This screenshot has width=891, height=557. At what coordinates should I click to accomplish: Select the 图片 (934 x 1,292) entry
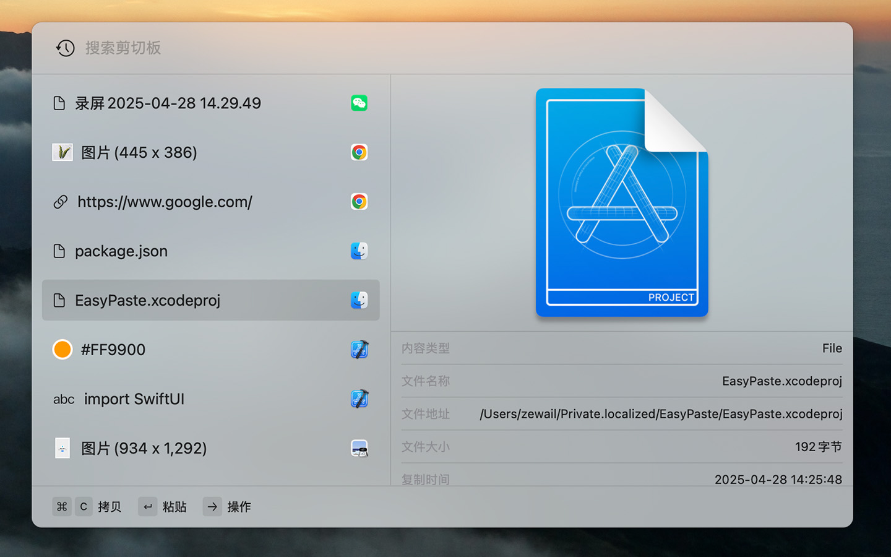210,448
